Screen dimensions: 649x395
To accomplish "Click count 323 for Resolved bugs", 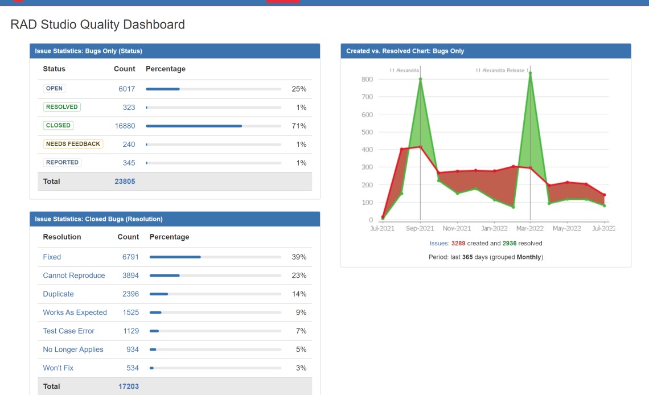I will [x=129, y=108].
